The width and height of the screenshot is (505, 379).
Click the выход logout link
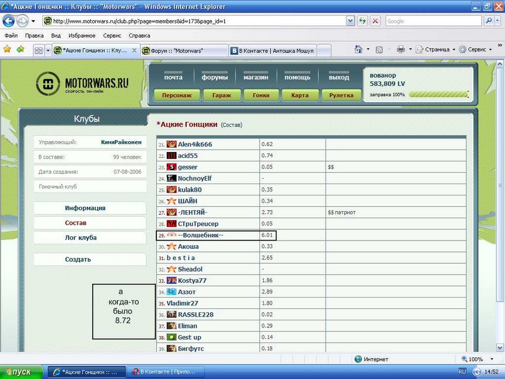point(339,77)
